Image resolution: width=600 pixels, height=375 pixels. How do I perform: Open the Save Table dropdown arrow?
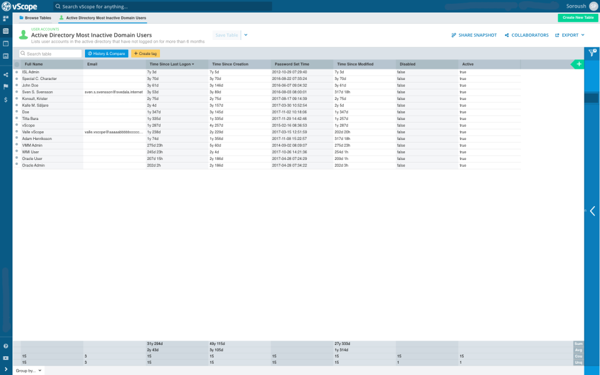point(245,36)
